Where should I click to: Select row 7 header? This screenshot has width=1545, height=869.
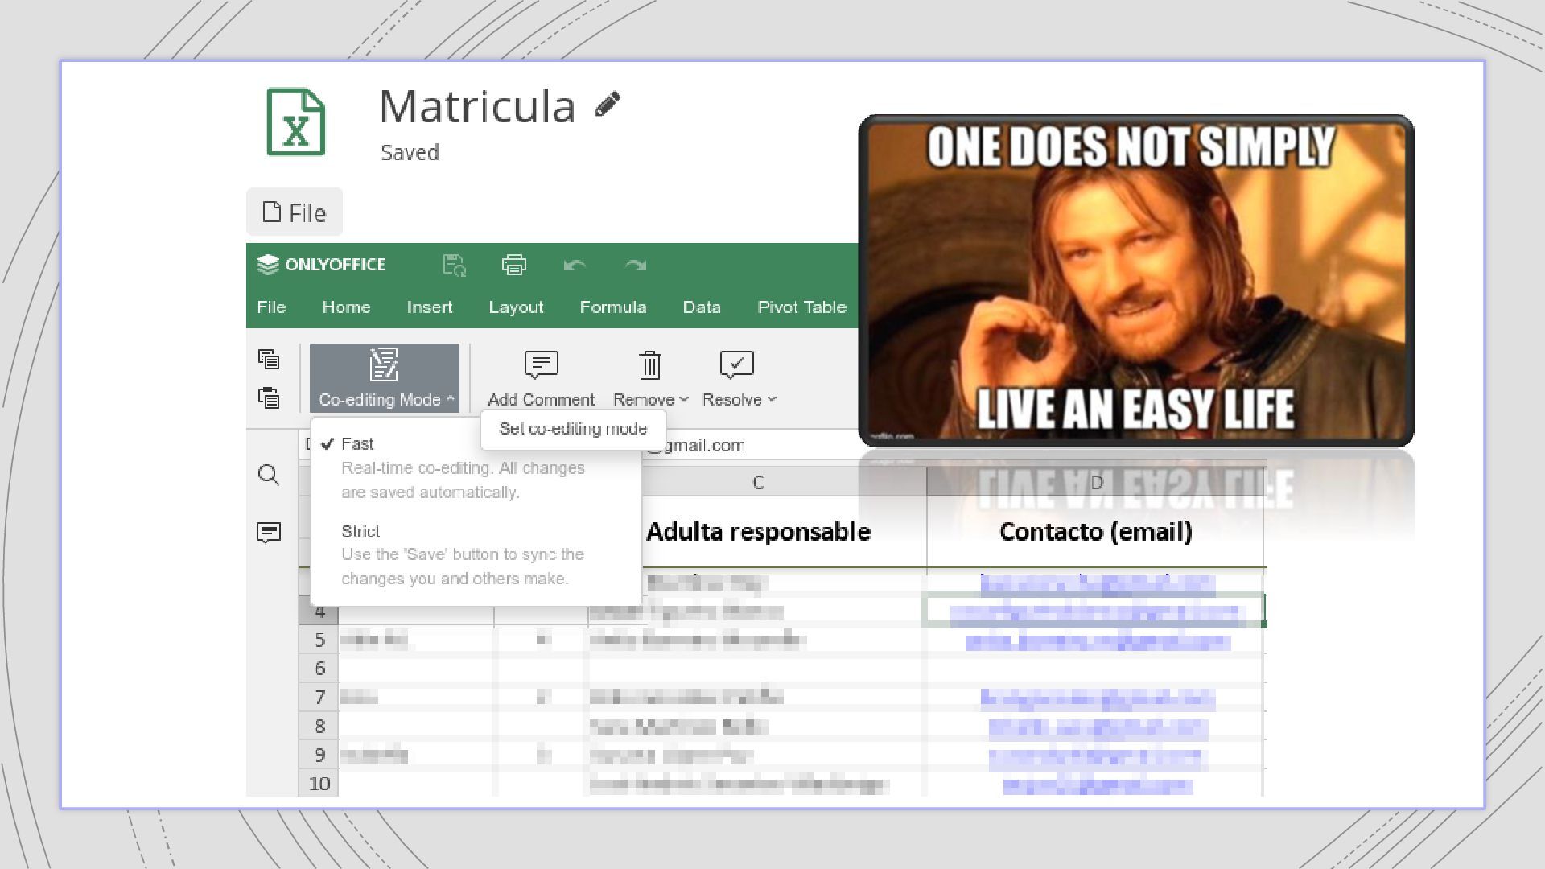319,698
